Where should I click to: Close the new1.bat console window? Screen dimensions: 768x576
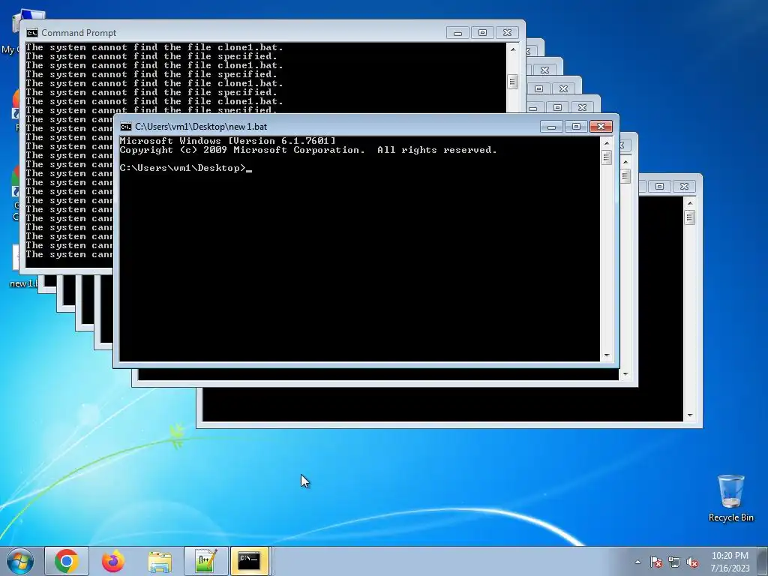(601, 127)
